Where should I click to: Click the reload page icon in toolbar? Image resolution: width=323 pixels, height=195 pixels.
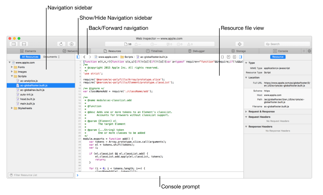(61, 44)
